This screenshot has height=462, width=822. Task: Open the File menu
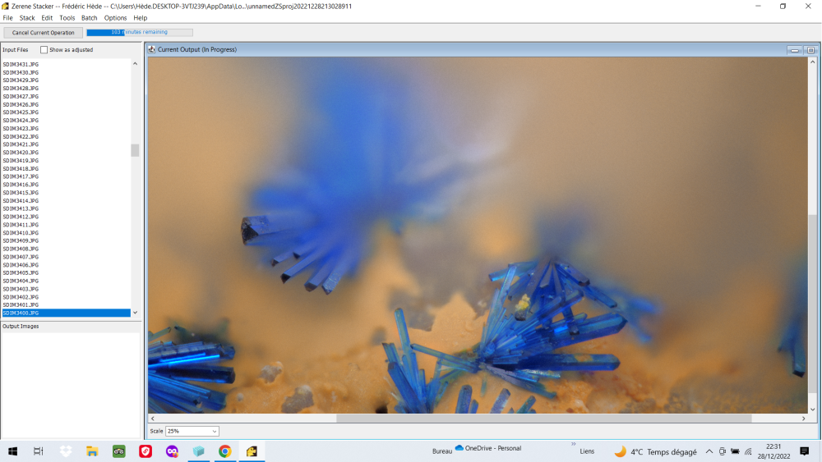pyautogui.click(x=8, y=18)
